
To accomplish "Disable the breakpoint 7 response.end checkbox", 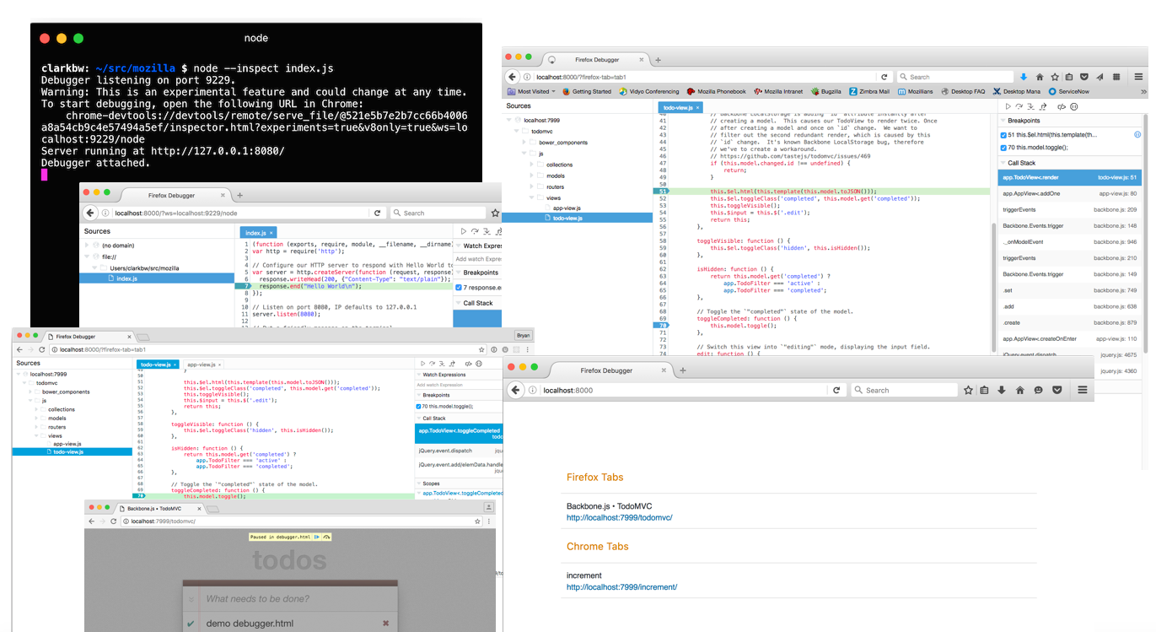I will [x=459, y=288].
